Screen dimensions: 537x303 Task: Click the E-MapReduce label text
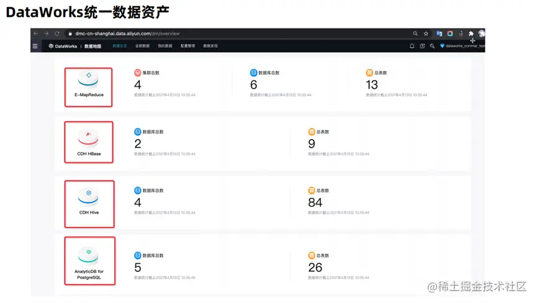point(89,95)
